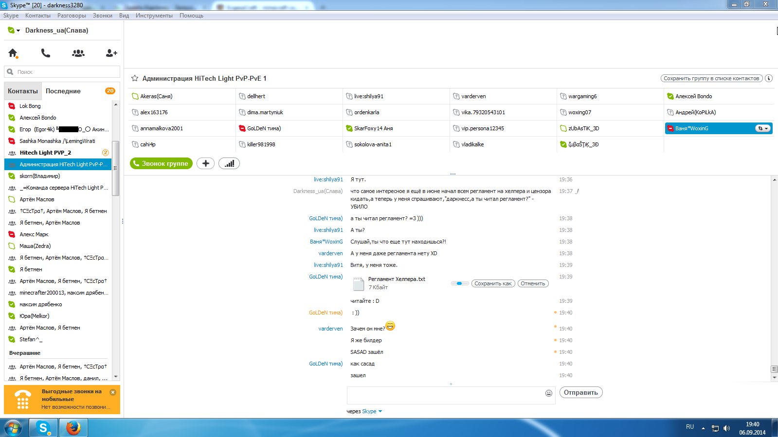778x437 pixels.
Task: Open Windows Start button
Action: click(x=13, y=428)
